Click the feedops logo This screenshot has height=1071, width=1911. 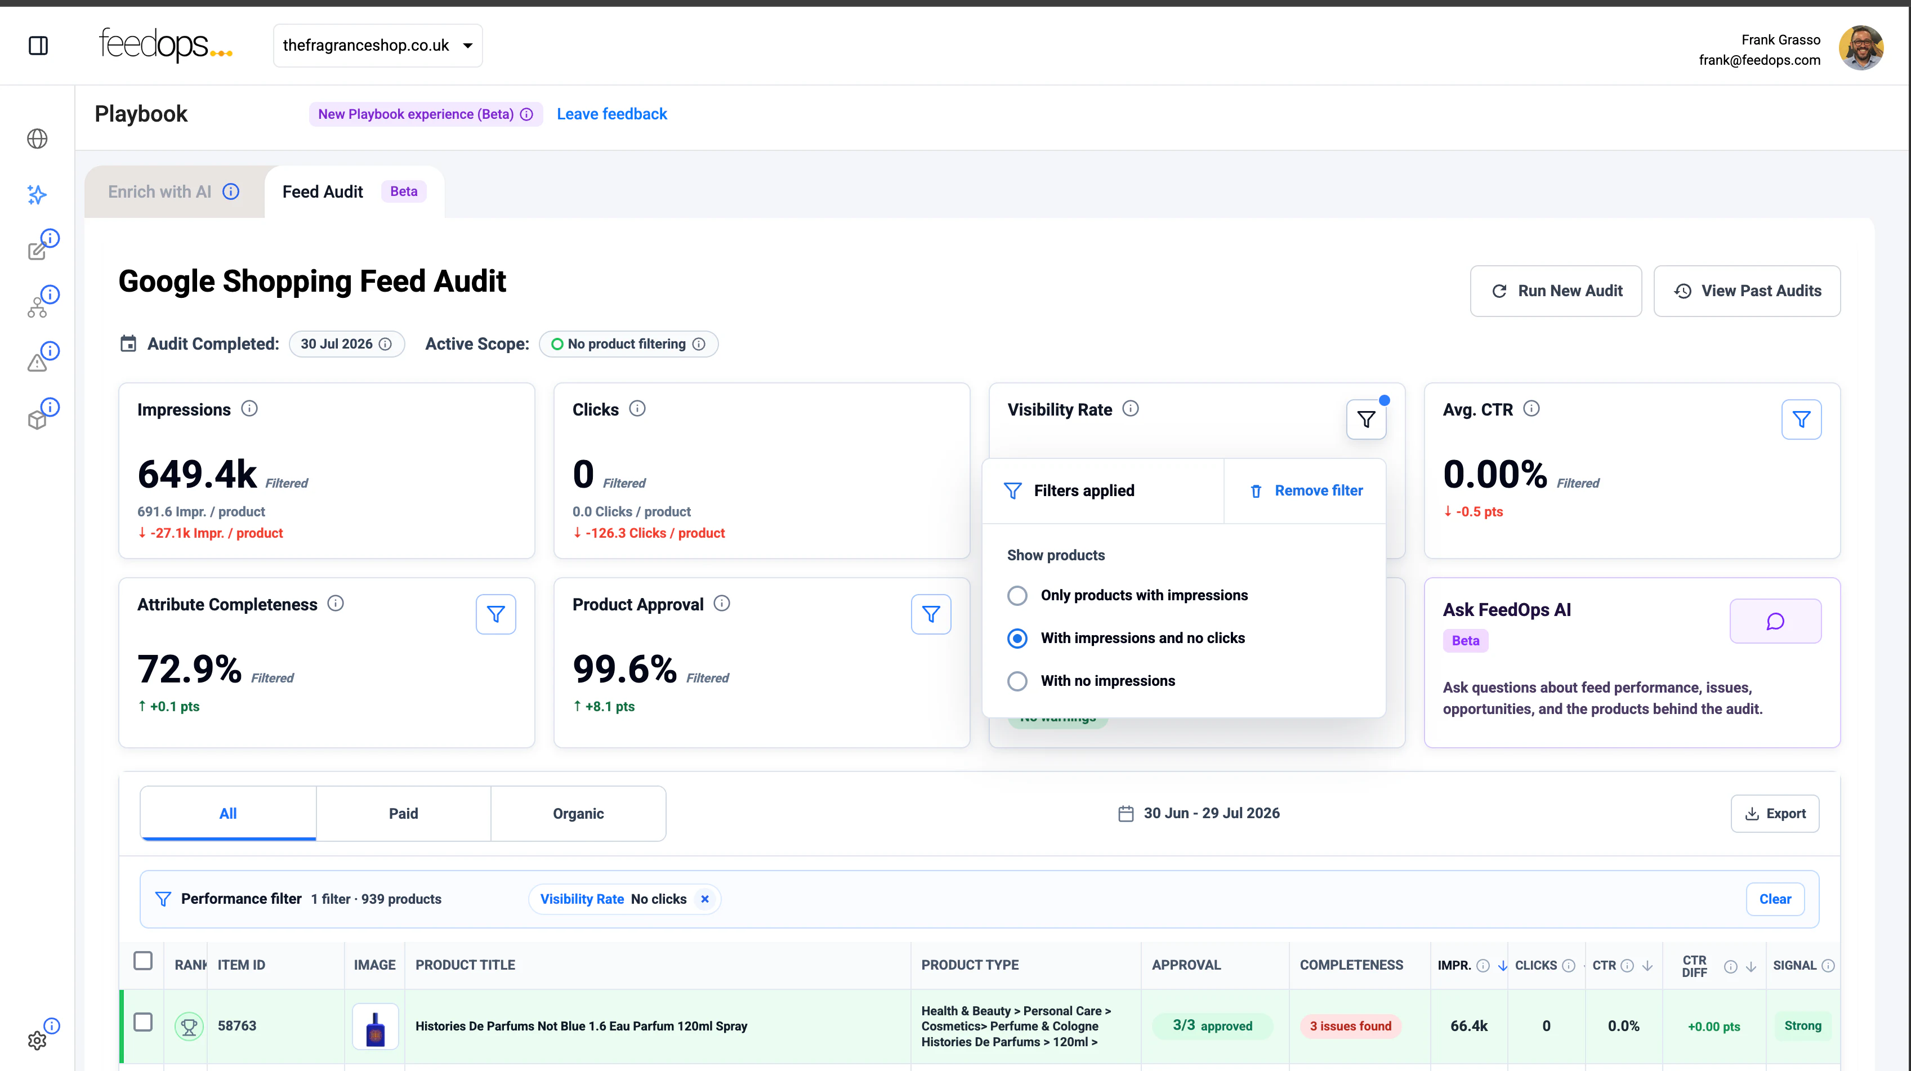[x=164, y=44]
